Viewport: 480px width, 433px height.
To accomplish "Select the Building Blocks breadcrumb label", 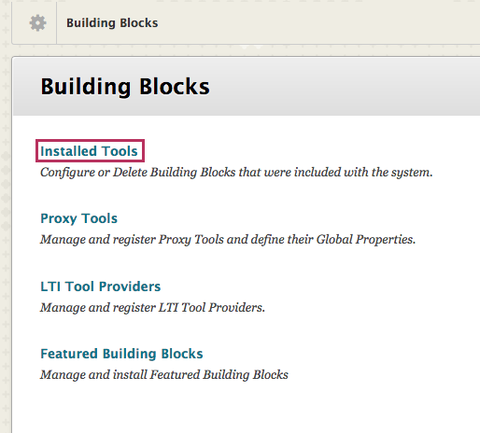I will tap(112, 23).
